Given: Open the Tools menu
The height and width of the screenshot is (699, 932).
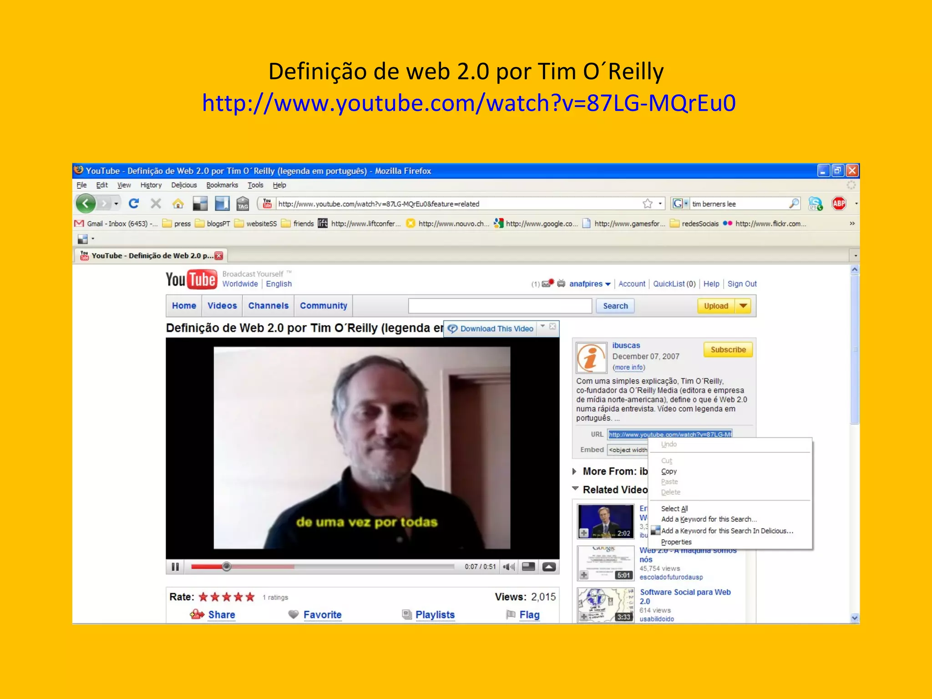Looking at the screenshot, I should coord(255,185).
